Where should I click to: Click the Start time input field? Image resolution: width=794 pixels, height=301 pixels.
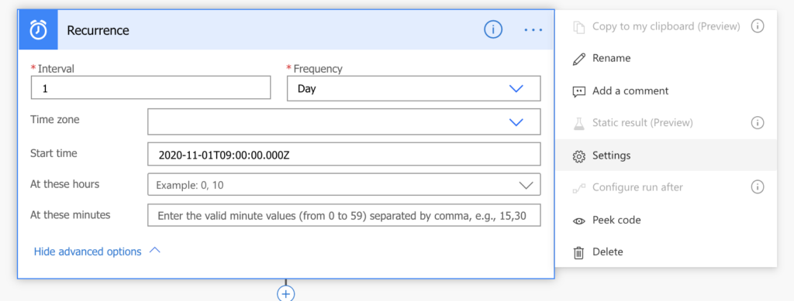(x=343, y=154)
